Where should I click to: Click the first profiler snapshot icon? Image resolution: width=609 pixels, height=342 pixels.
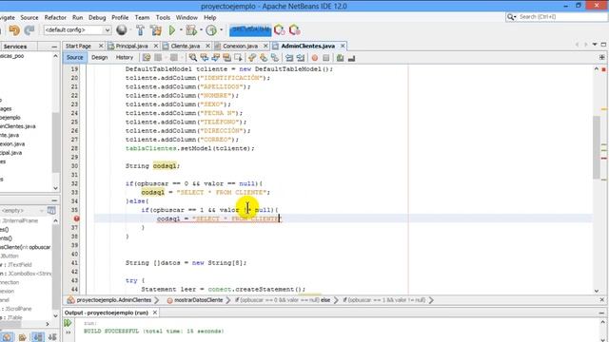[x=279, y=30]
